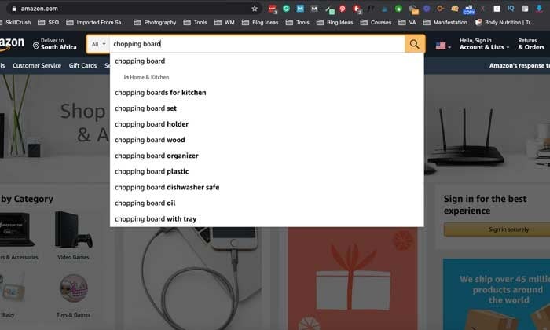Open Returns & Orders
The width and height of the screenshot is (550, 330).
(531, 44)
